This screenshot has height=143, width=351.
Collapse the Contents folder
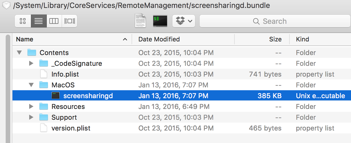pyautogui.click(x=19, y=53)
